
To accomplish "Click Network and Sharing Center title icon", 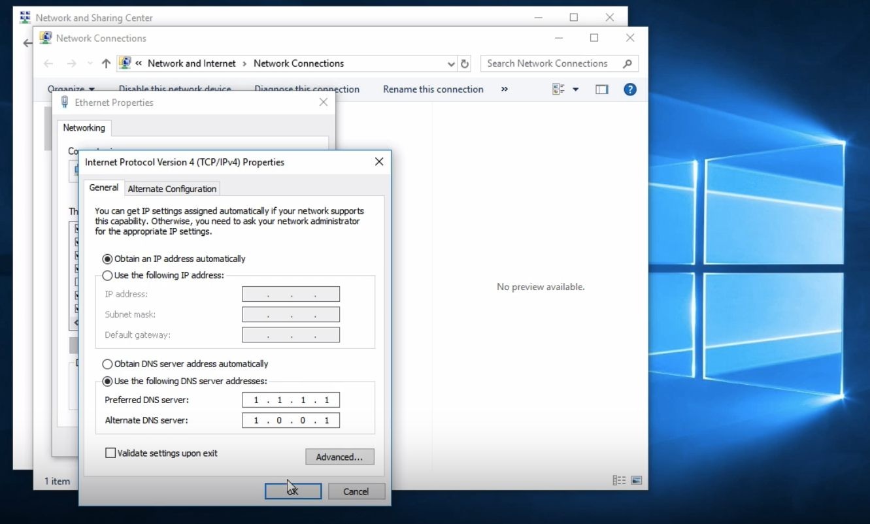I will 25,18.
